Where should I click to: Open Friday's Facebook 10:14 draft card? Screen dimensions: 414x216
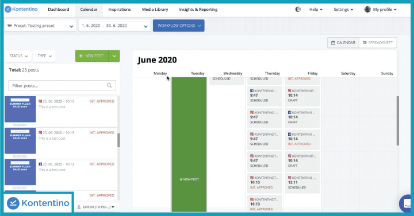tap(302, 117)
